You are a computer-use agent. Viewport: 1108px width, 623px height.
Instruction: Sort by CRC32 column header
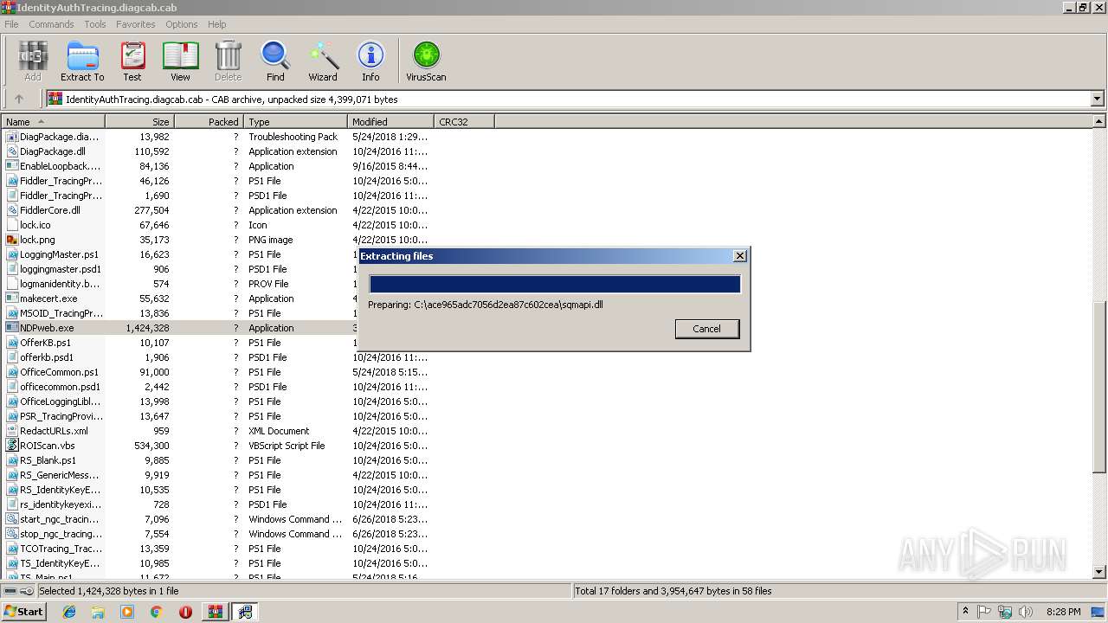(465, 122)
